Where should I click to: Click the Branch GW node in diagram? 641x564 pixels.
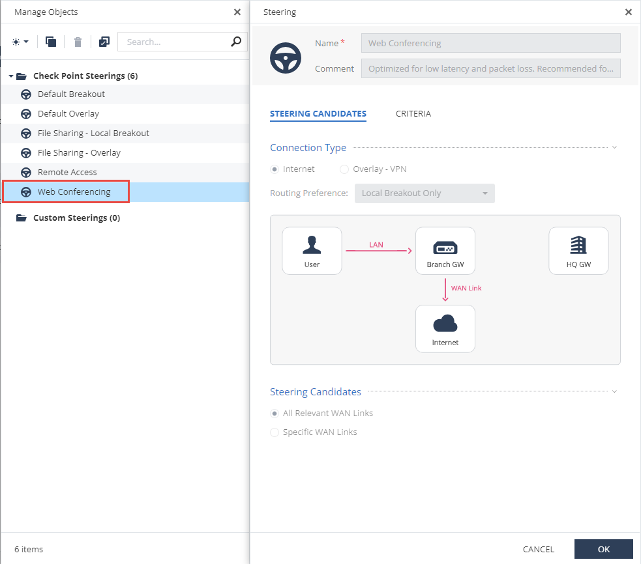[445, 251]
